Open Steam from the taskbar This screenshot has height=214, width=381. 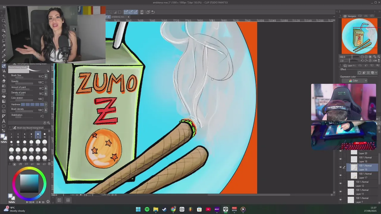coord(164,209)
